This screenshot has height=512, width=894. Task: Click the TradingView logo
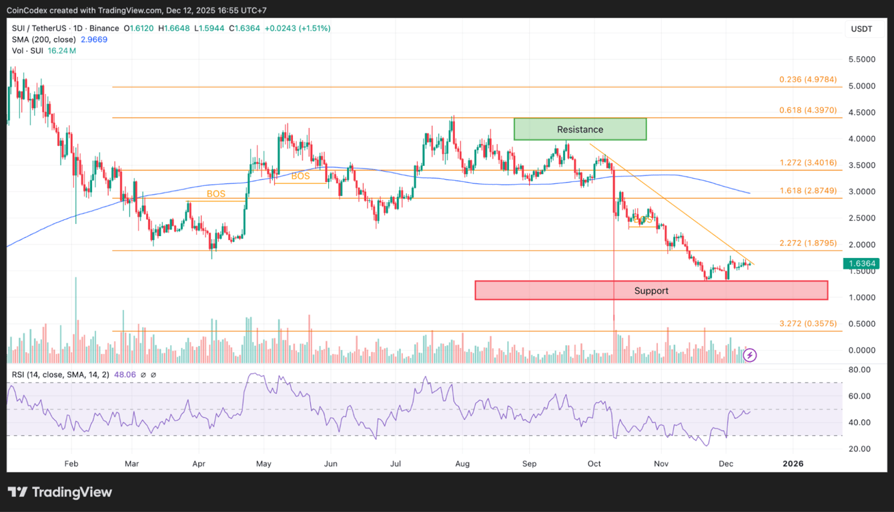tap(60, 492)
